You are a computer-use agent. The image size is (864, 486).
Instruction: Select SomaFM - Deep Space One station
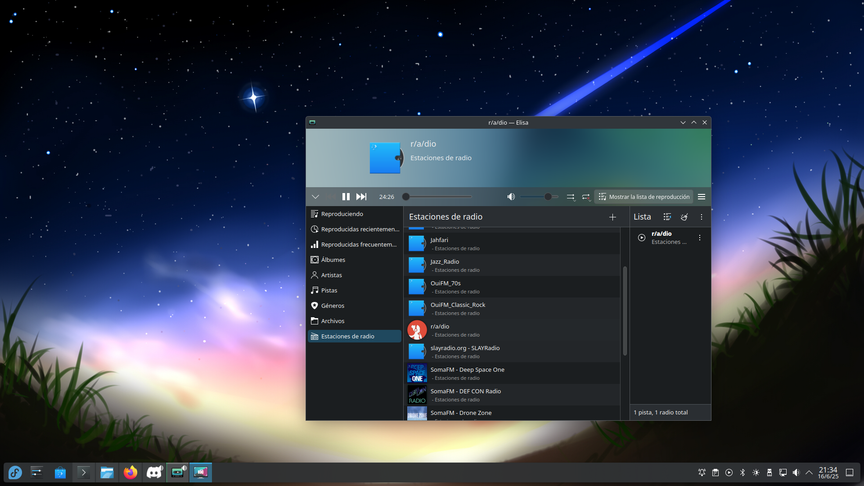tap(512, 373)
